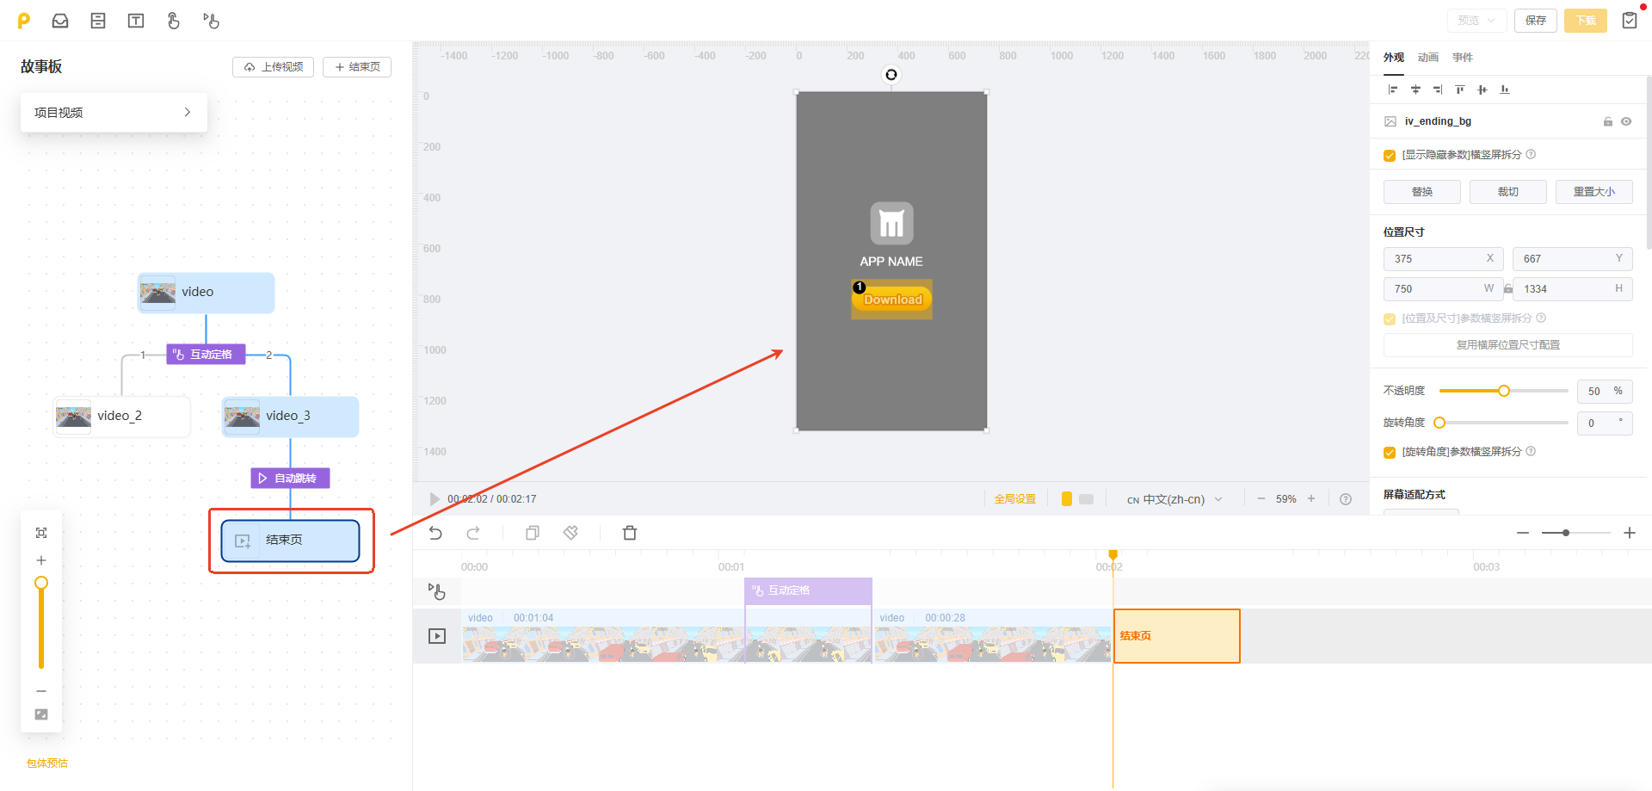Open canvas help question-mark icon
This screenshot has height=791, width=1652.
click(x=1346, y=499)
